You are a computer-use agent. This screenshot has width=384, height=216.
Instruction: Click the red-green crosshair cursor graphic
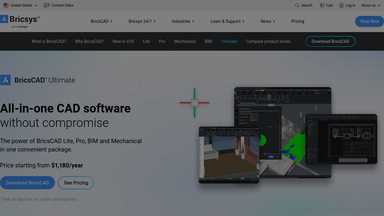coord(194,103)
